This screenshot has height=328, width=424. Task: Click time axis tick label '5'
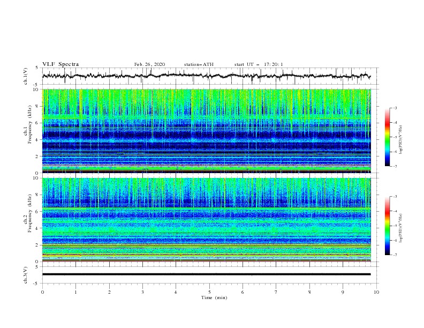[x=209, y=292]
